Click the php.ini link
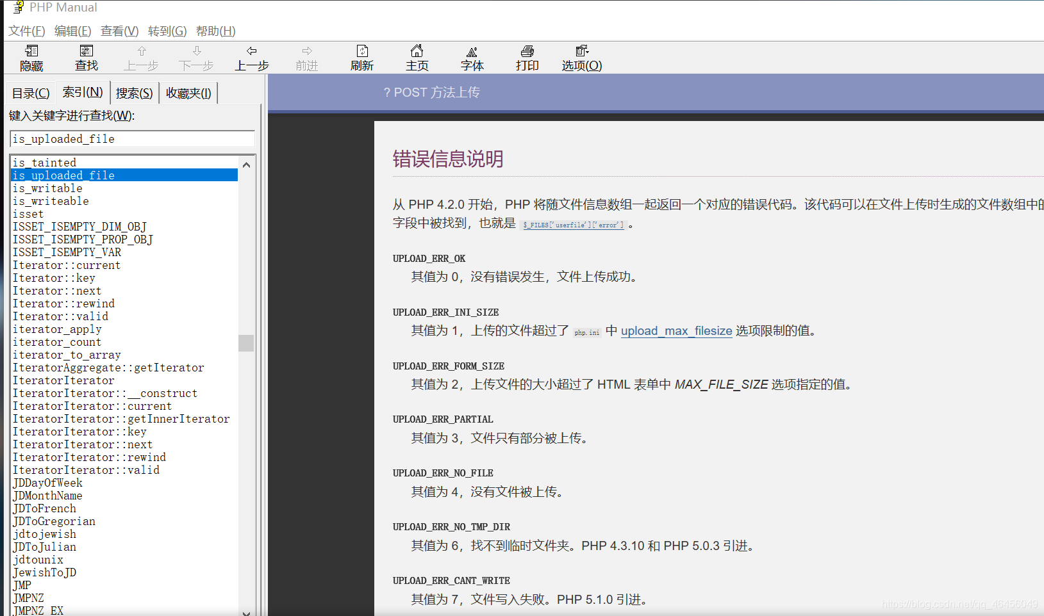 pyautogui.click(x=587, y=332)
